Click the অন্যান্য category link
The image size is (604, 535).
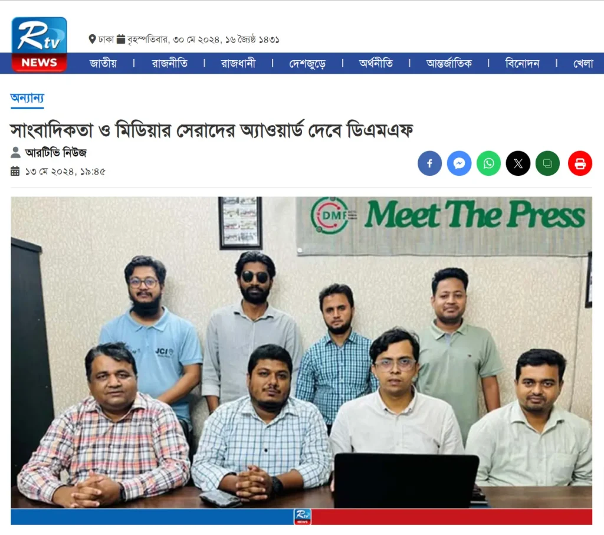pos(27,99)
